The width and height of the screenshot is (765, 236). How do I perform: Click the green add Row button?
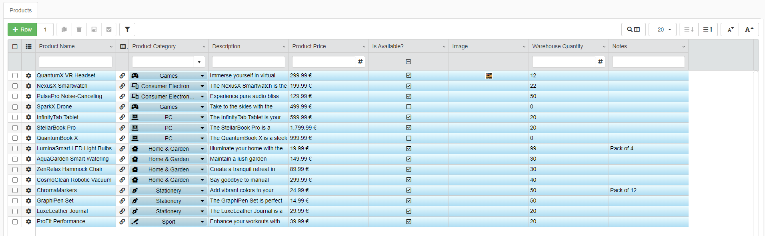coord(22,29)
